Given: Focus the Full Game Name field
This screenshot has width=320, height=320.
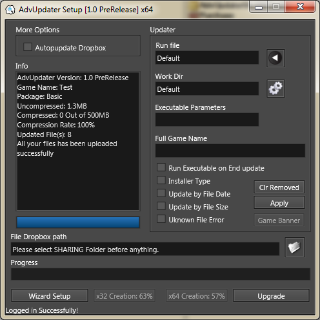Looking at the screenshot, I should [x=230, y=151].
